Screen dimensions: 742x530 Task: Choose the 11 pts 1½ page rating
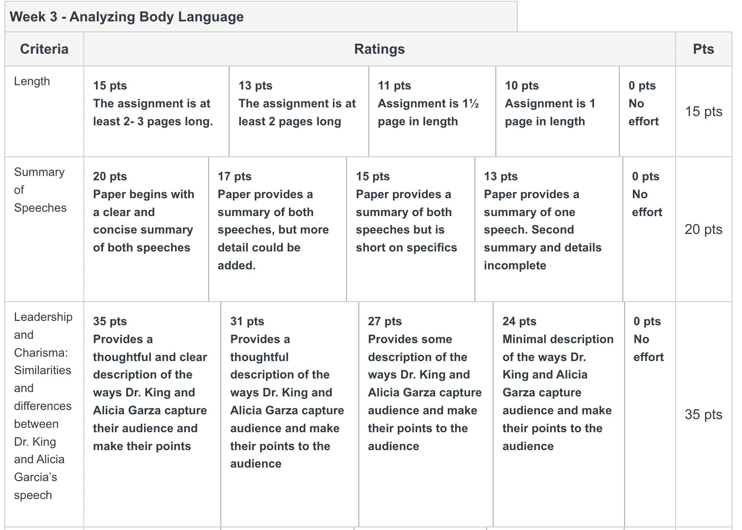pyautogui.click(x=433, y=111)
